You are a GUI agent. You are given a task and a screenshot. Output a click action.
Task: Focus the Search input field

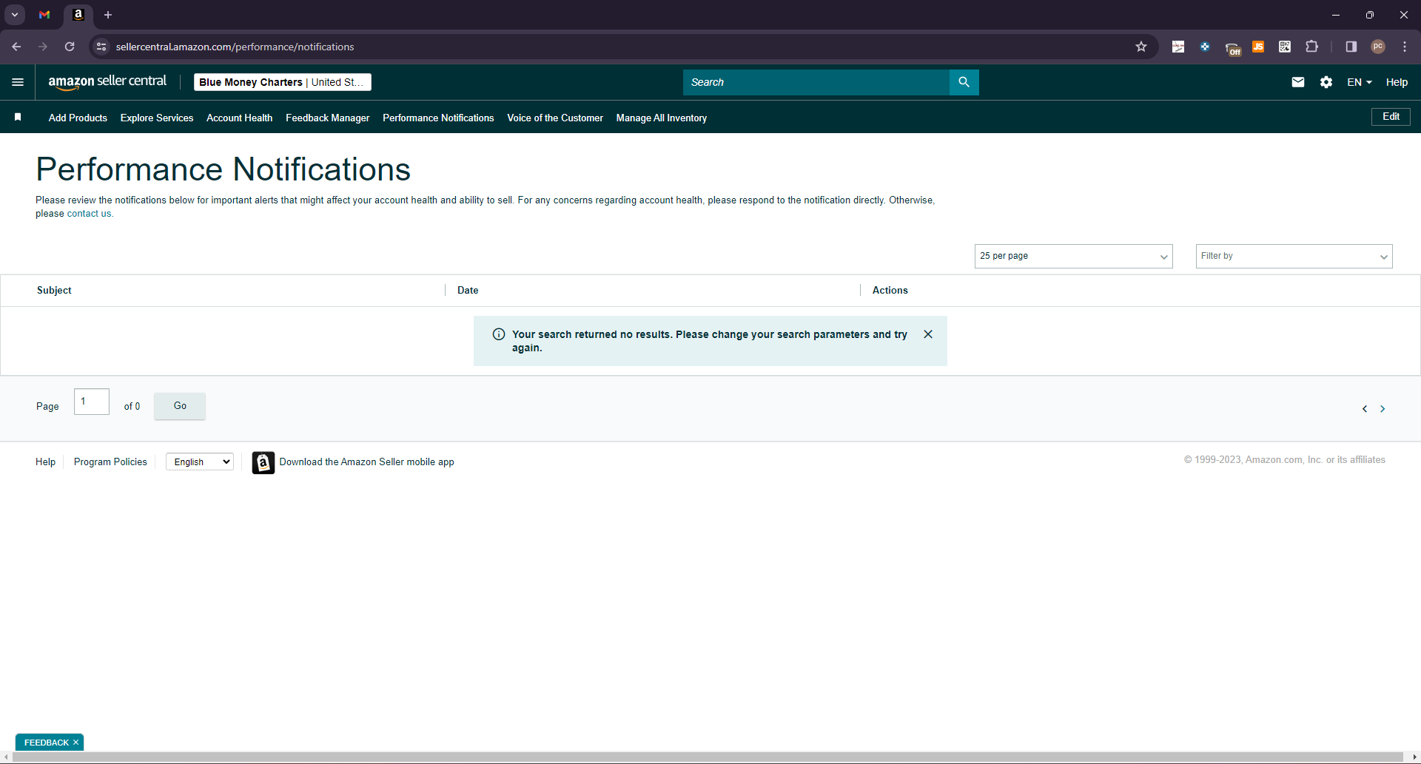coord(816,82)
